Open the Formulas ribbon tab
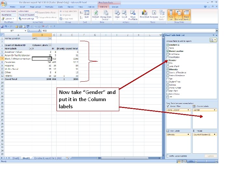The height and width of the screenshot is (175, 234). pyautogui.click(x=49, y=7)
